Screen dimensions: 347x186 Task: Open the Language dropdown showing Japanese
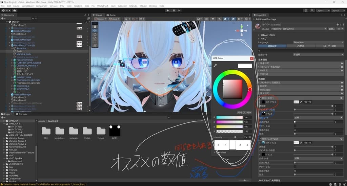[x=318, y=42]
